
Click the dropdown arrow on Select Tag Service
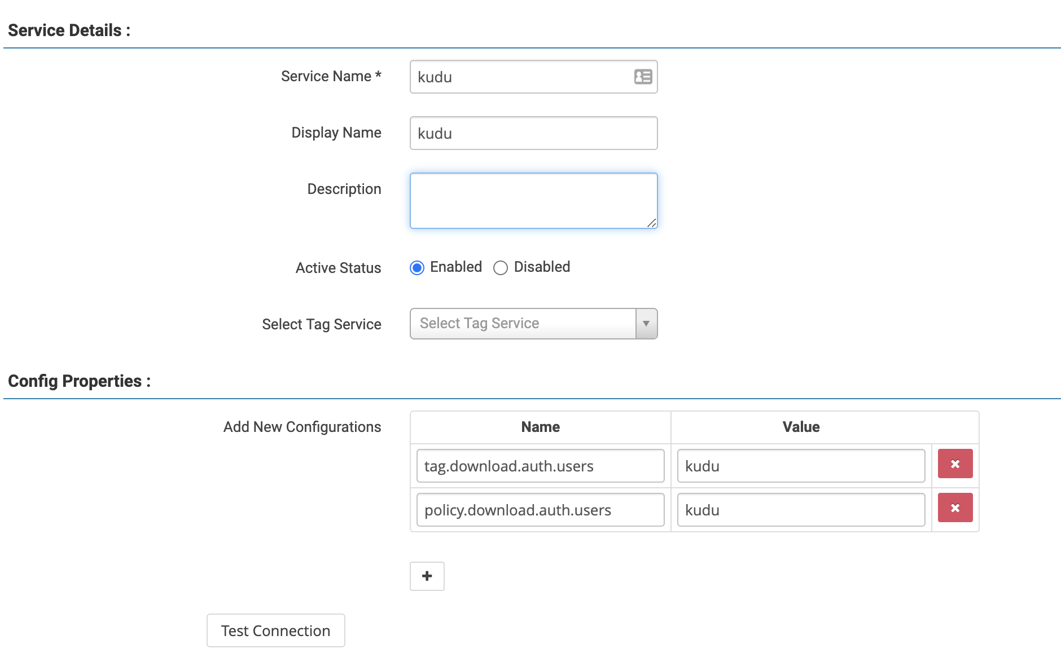click(x=647, y=324)
